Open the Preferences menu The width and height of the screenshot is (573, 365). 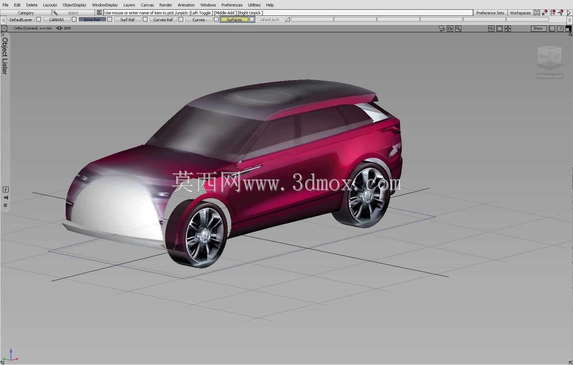pos(232,5)
